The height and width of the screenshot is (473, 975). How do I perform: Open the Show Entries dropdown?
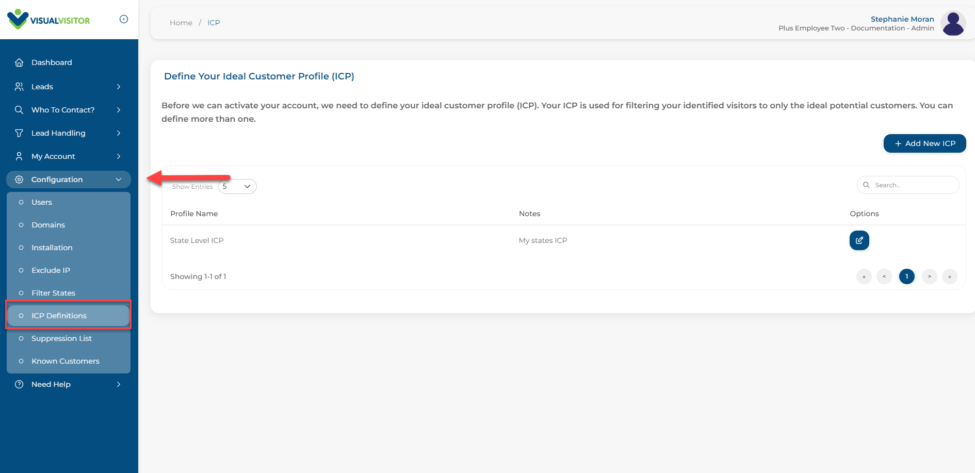click(x=237, y=186)
